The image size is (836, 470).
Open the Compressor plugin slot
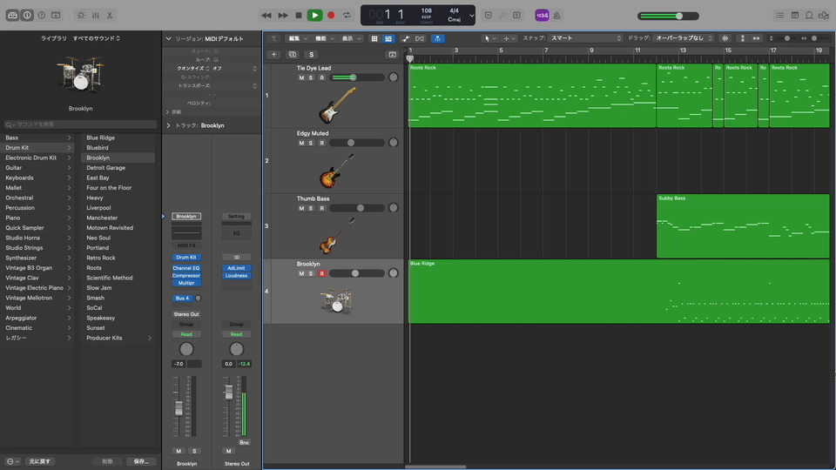coord(186,276)
